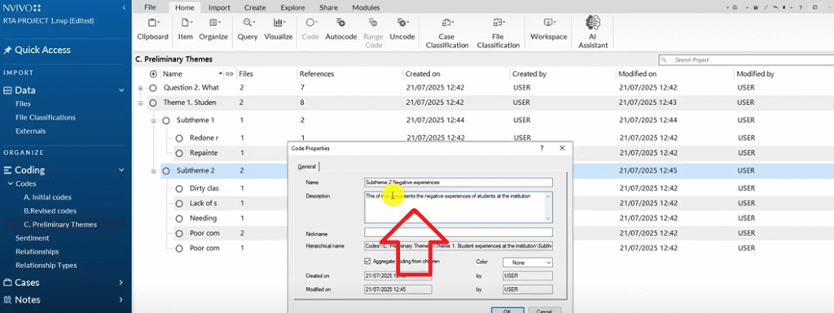Expand the Question 2. What tree node

(x=140, y=88)
